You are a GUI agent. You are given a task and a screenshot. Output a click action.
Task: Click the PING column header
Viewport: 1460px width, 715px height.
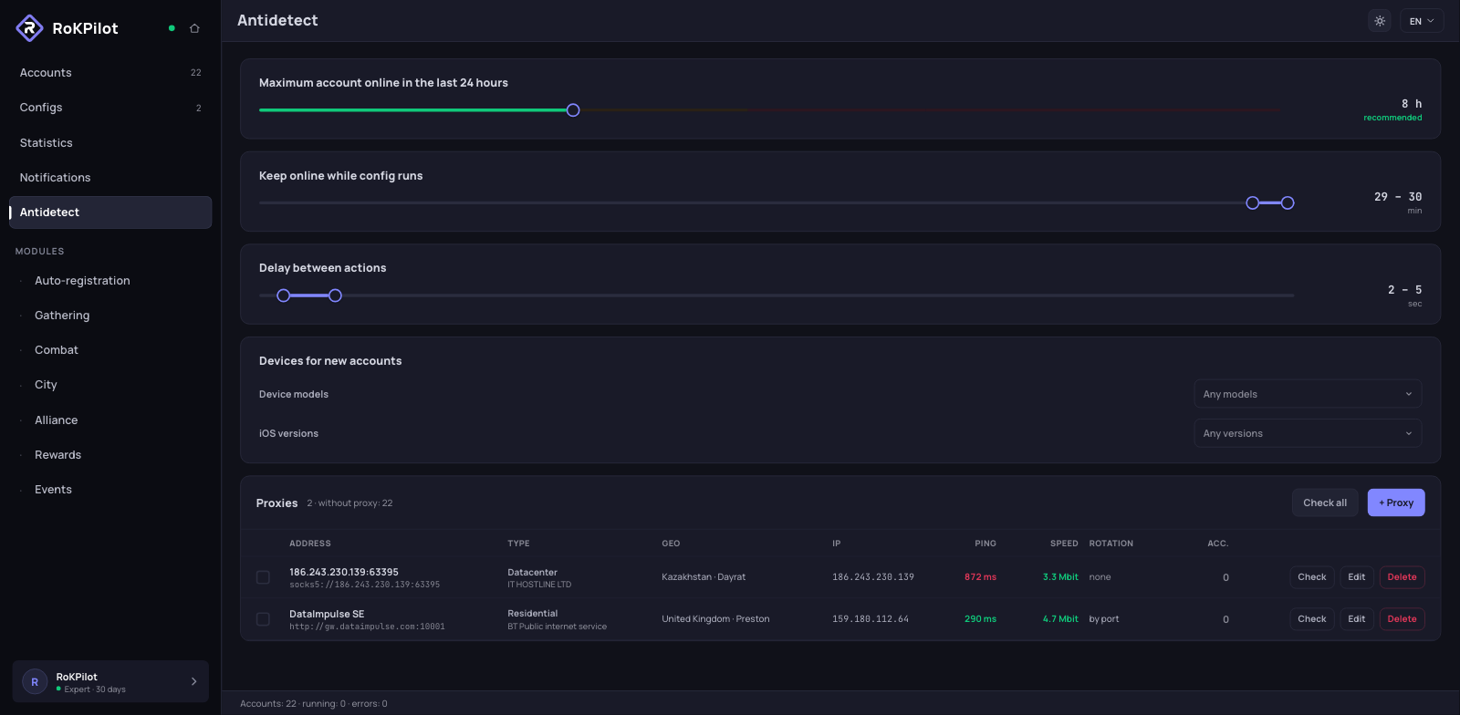985,544
